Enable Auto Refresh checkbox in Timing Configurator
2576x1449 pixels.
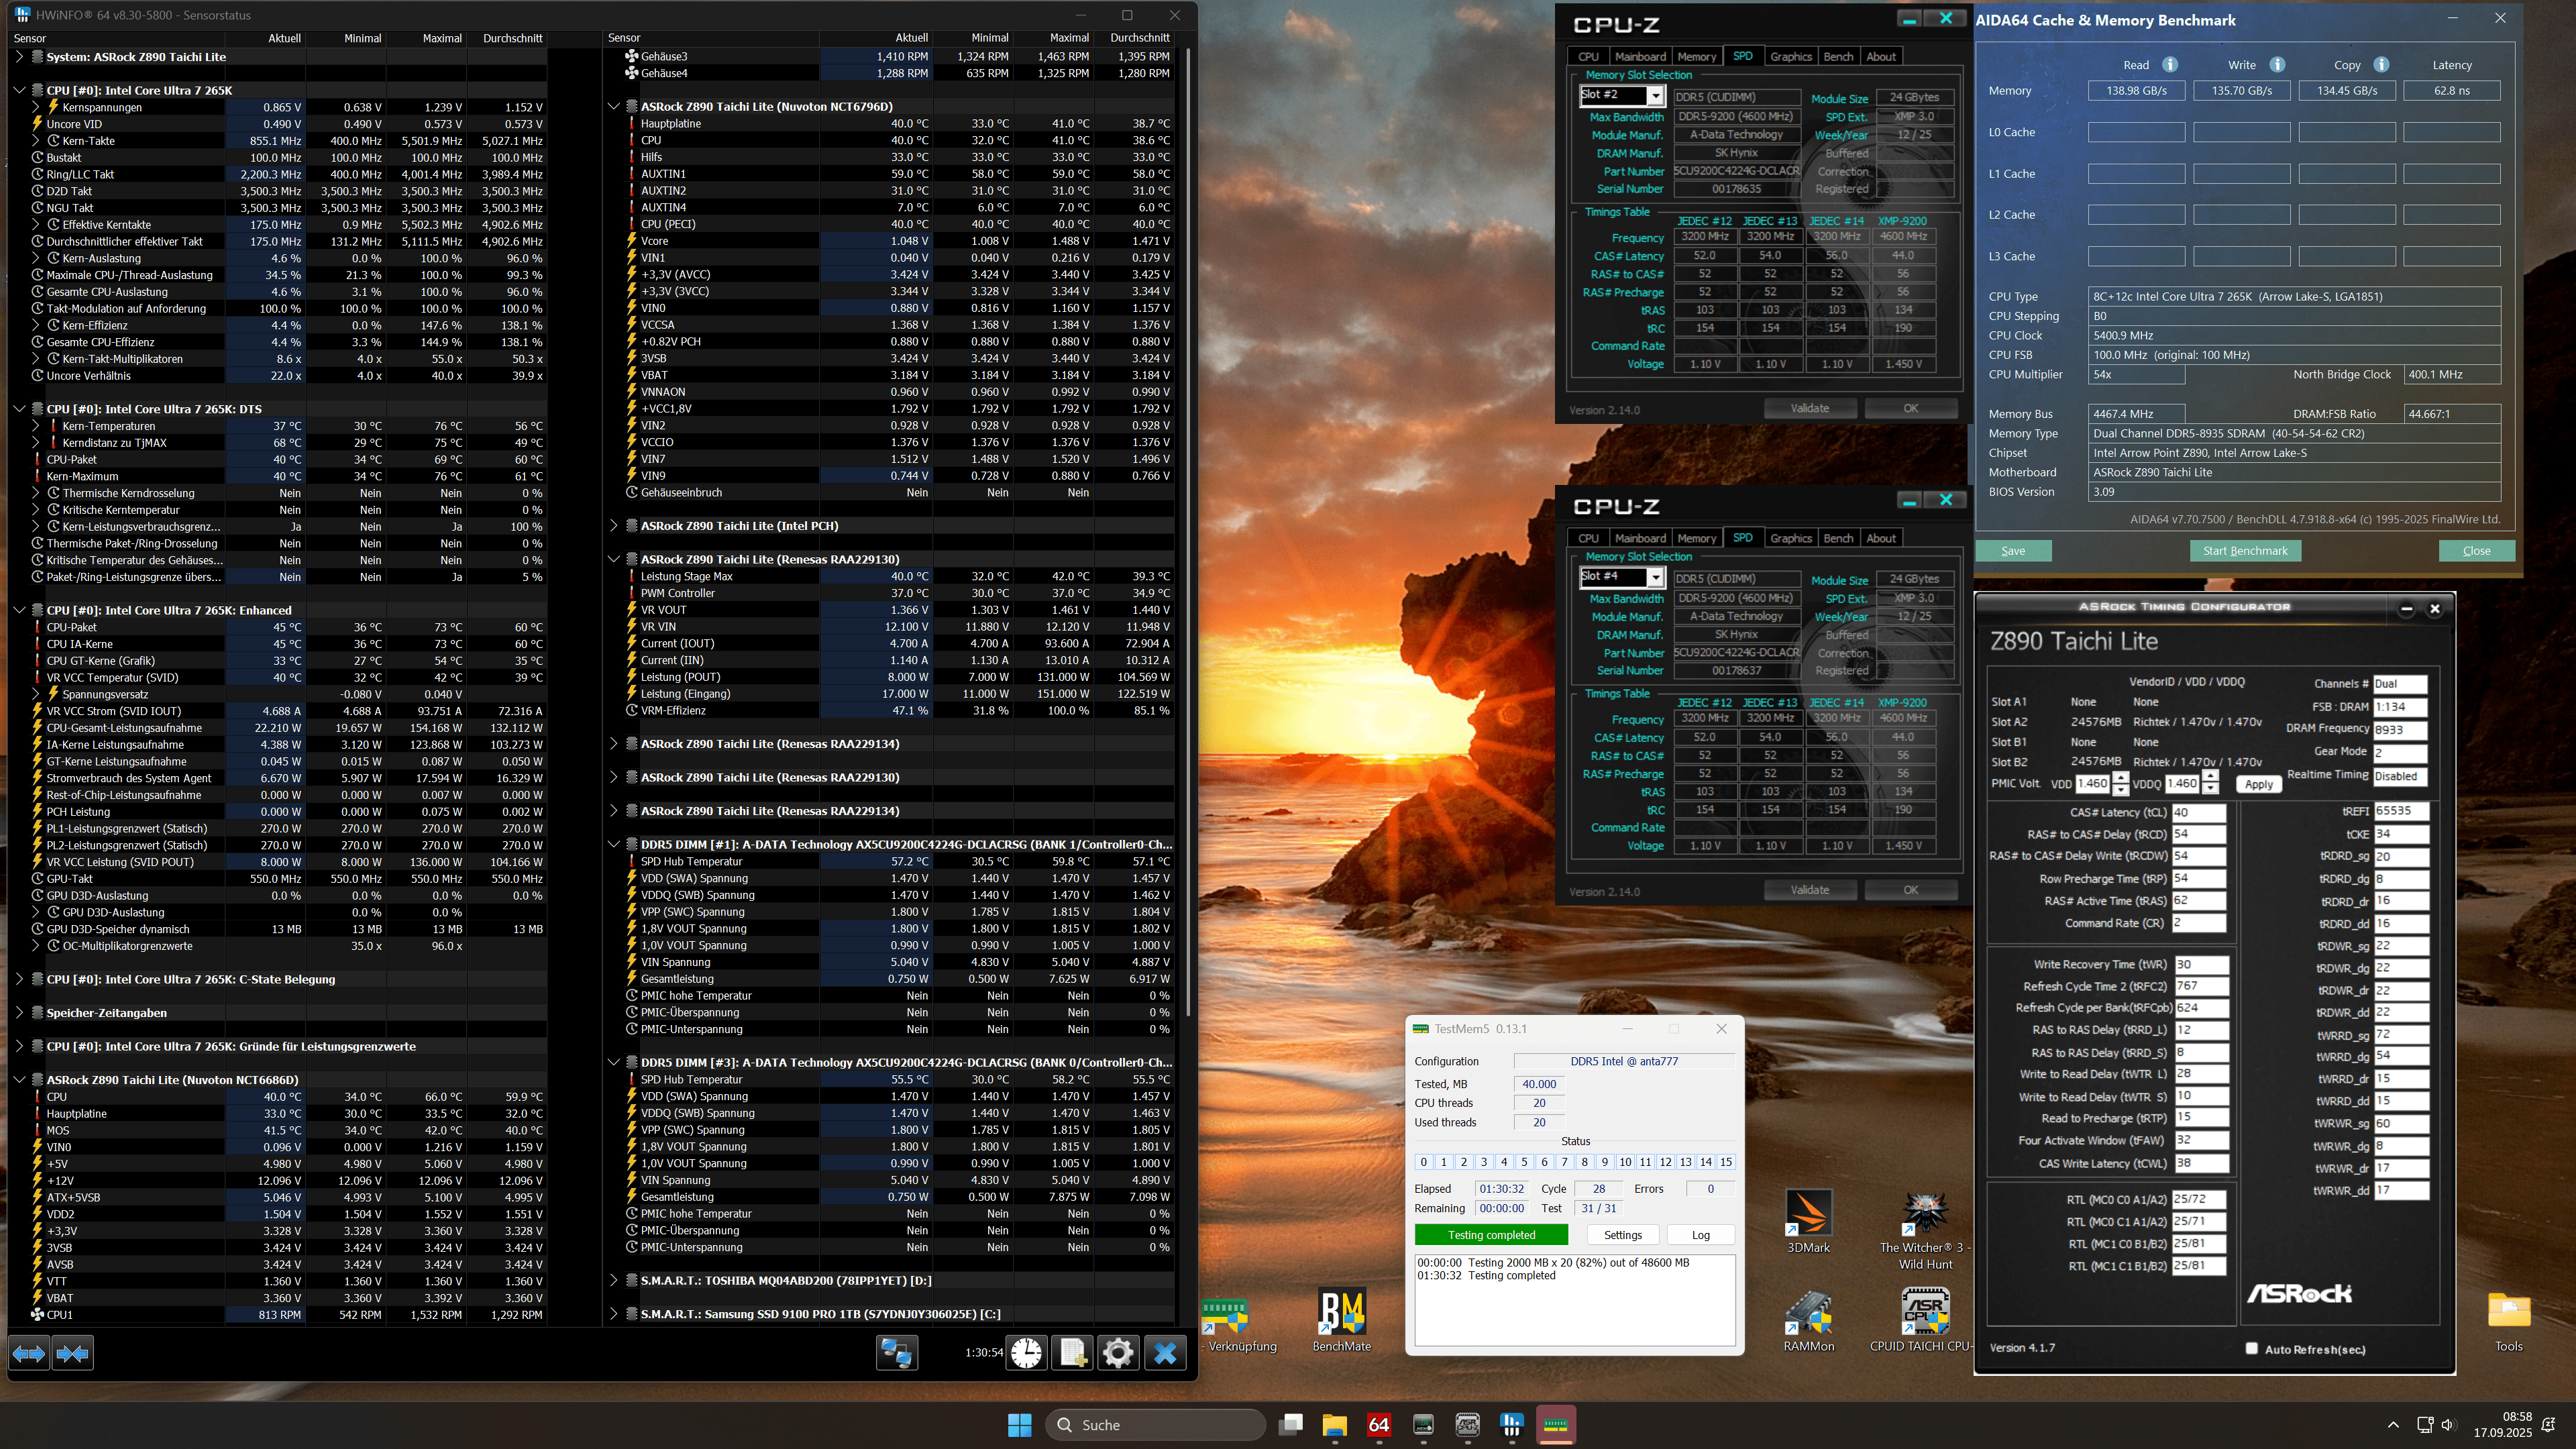point(2252,1348)
